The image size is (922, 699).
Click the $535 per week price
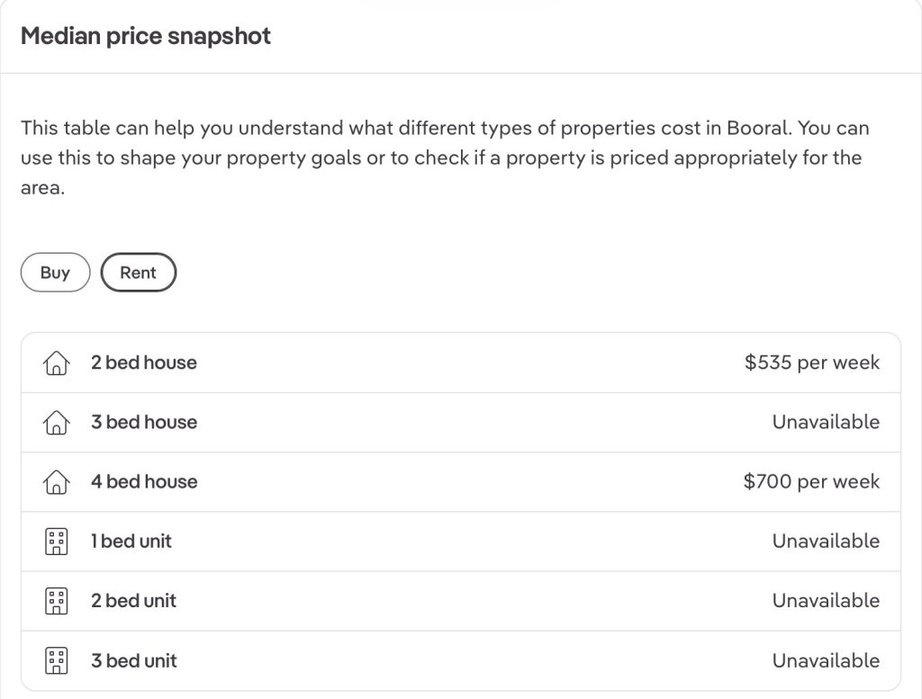(x=812, y=363)
